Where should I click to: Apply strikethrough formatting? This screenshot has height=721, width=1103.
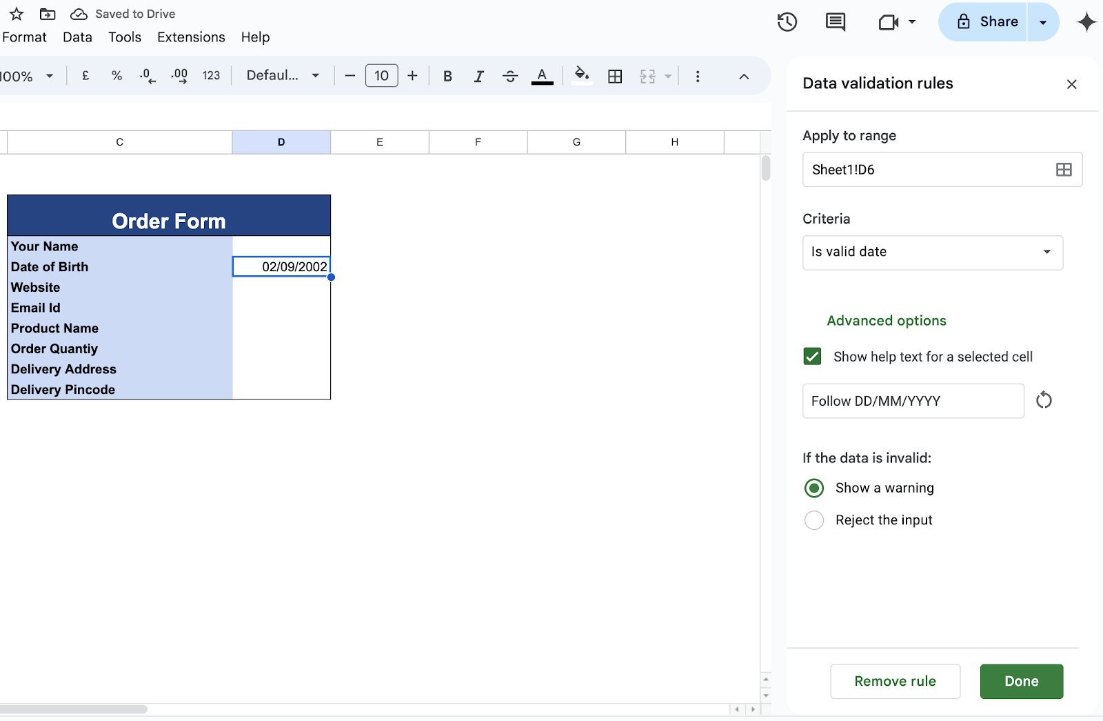pyautogui.click(x=510, y=76)
